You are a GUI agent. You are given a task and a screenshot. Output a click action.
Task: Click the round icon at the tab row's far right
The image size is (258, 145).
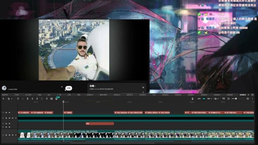click(x=252, y=95)
